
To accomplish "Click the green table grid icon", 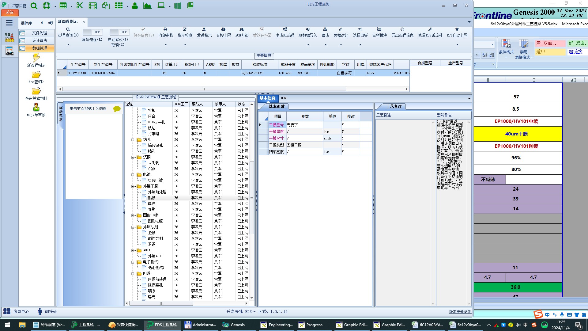I will pos(63,6).
